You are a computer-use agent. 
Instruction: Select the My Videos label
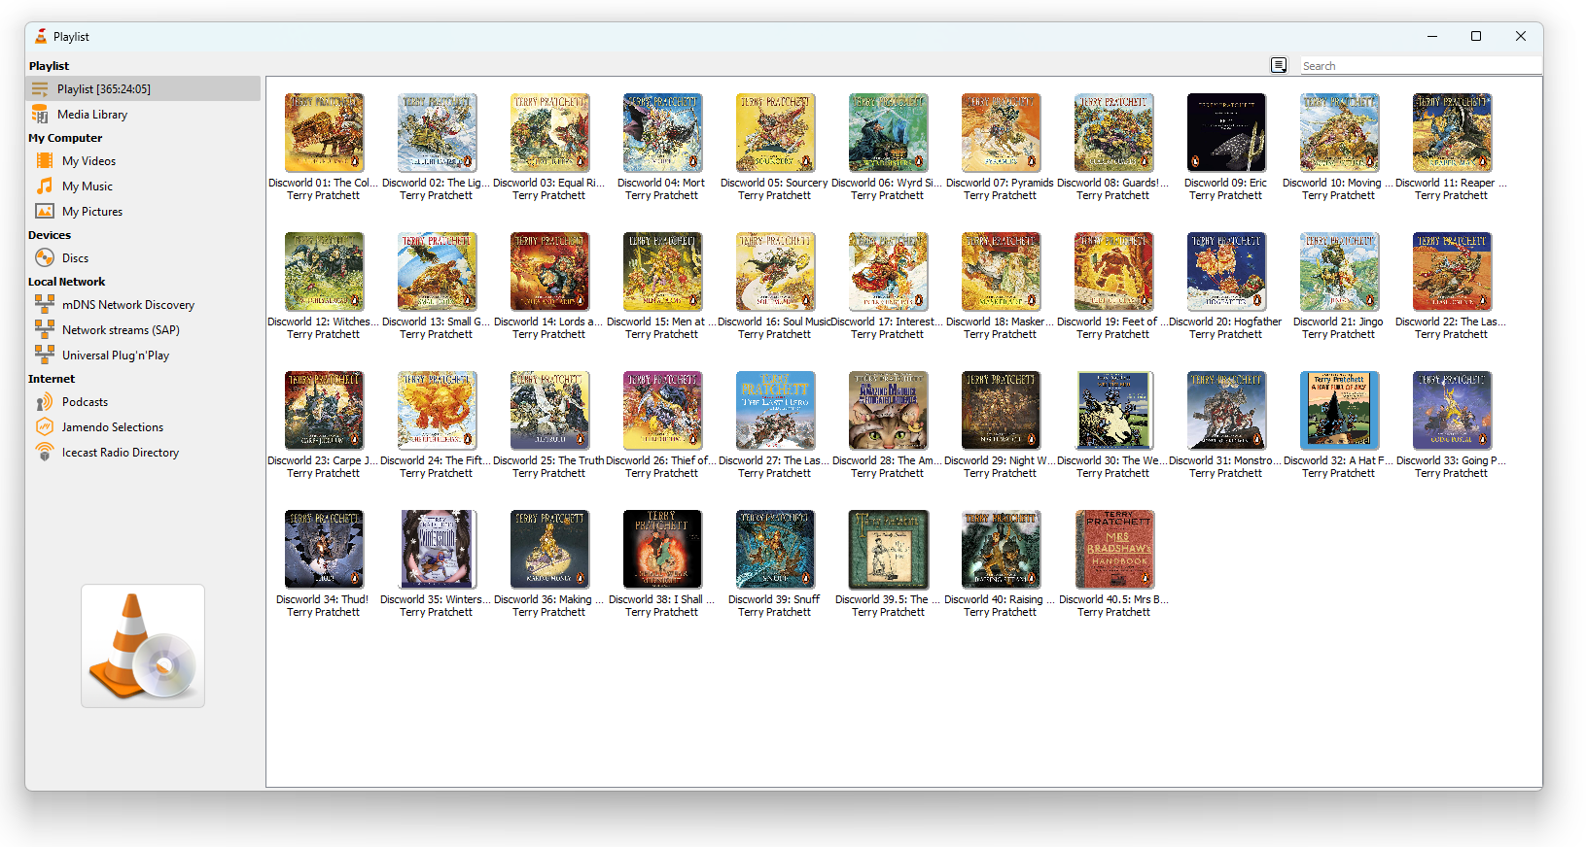coord(88,161)
